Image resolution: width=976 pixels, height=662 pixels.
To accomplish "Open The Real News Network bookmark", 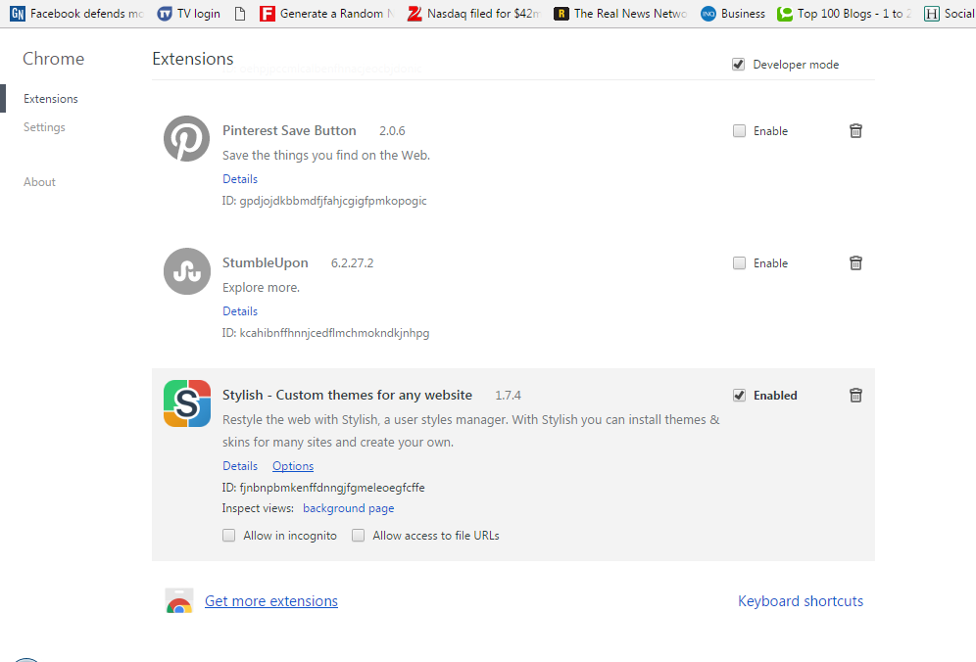I will 621,13.
